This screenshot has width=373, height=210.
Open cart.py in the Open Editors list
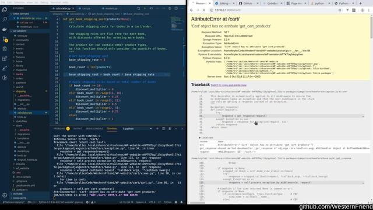pyautogui.click(x=24, y=22)
